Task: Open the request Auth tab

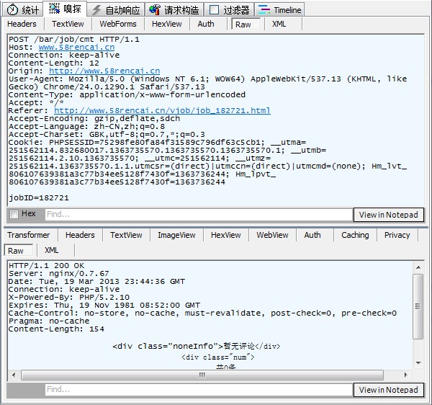Action: 206,24
